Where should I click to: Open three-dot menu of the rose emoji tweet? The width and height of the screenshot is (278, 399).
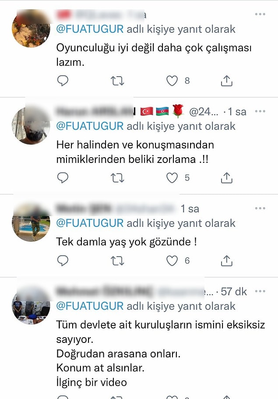pos(260,111)
